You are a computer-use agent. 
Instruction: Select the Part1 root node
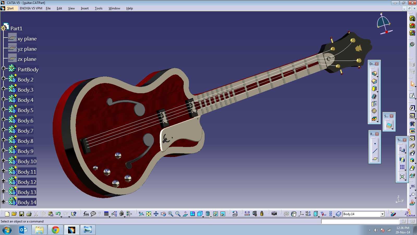pos(16,28)
